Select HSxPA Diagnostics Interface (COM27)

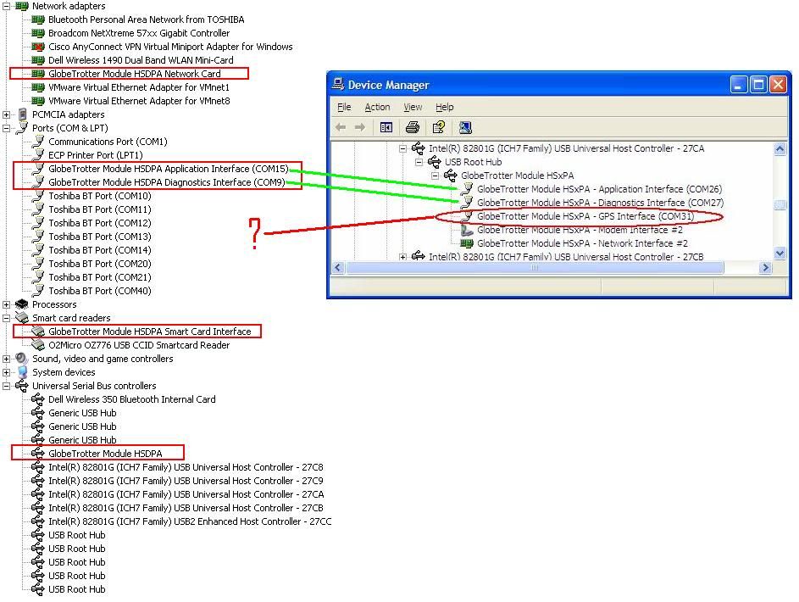(x=600, y=203)
